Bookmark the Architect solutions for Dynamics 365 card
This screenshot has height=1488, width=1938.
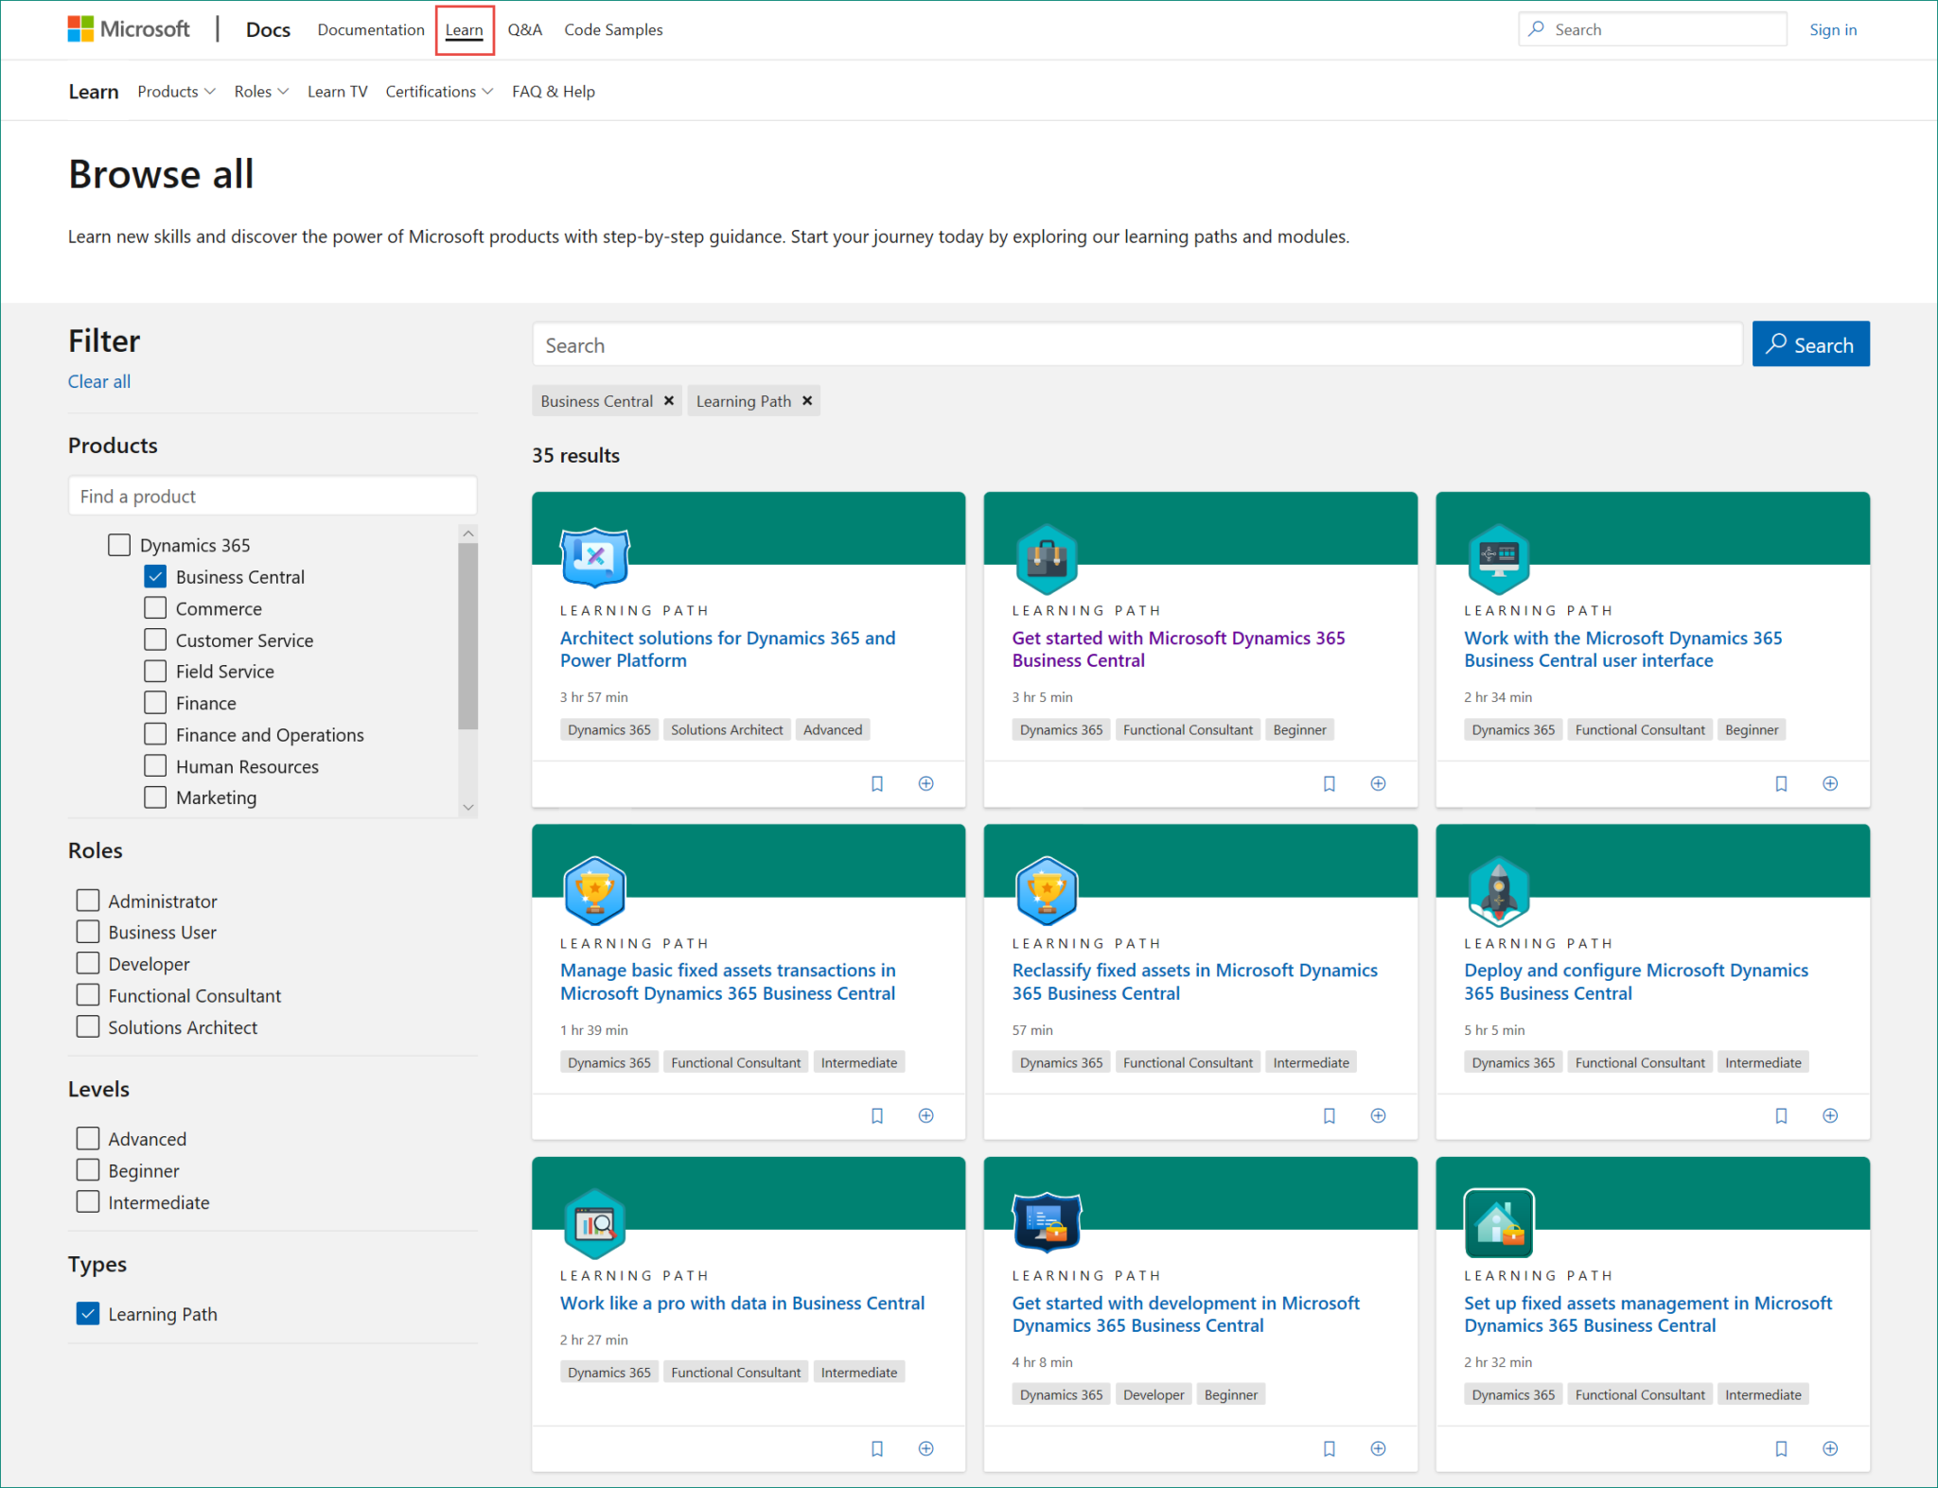877,783
